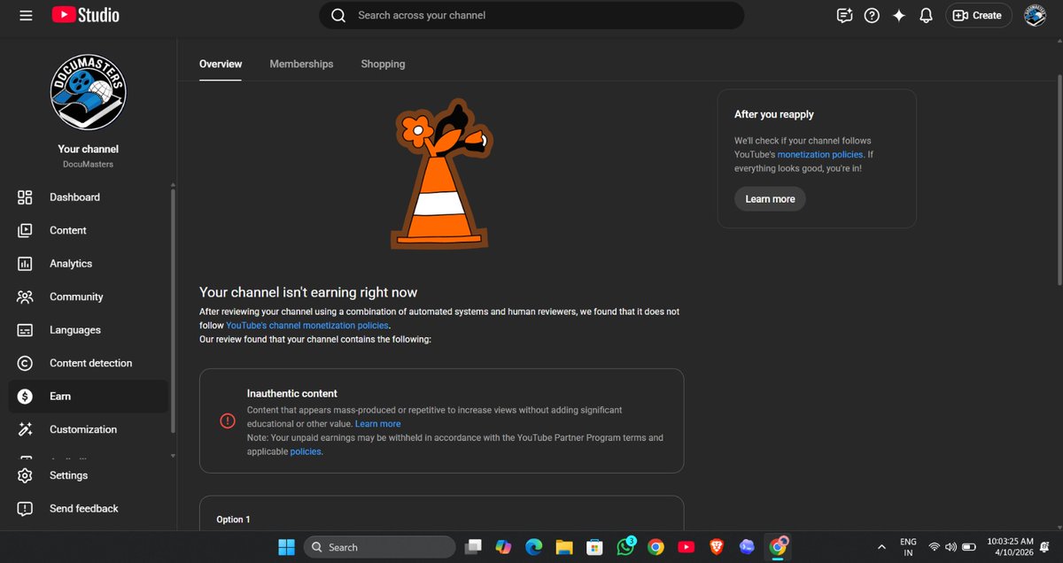The height and width of the screenshot is (563, 1063).
Task: Click the YouTube Studio logo
Action: pyautogui.click(x=85, y=15)
